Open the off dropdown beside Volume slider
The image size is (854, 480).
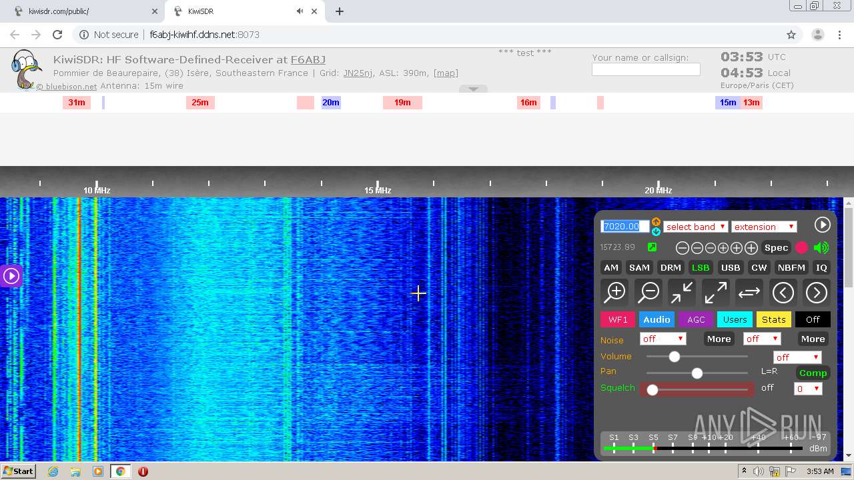pyautogui.click(x=797, y=357)
